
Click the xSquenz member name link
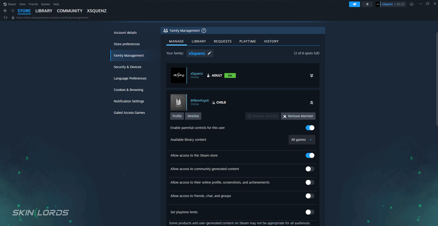pyautogui.click(x=197, y=74)
